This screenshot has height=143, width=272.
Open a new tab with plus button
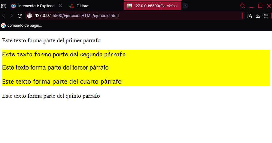185,6
